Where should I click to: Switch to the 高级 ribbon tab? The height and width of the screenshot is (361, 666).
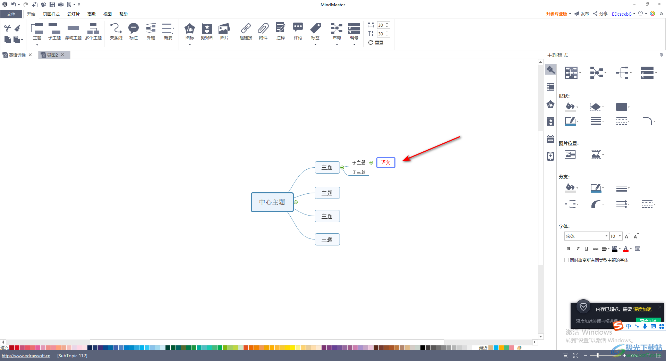(x=92, y=14)
